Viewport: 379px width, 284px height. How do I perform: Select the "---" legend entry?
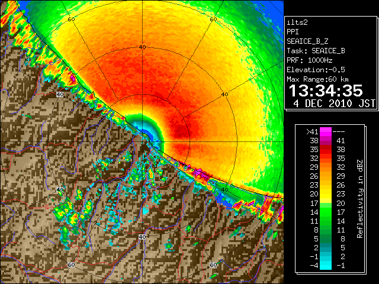point(339,131)
